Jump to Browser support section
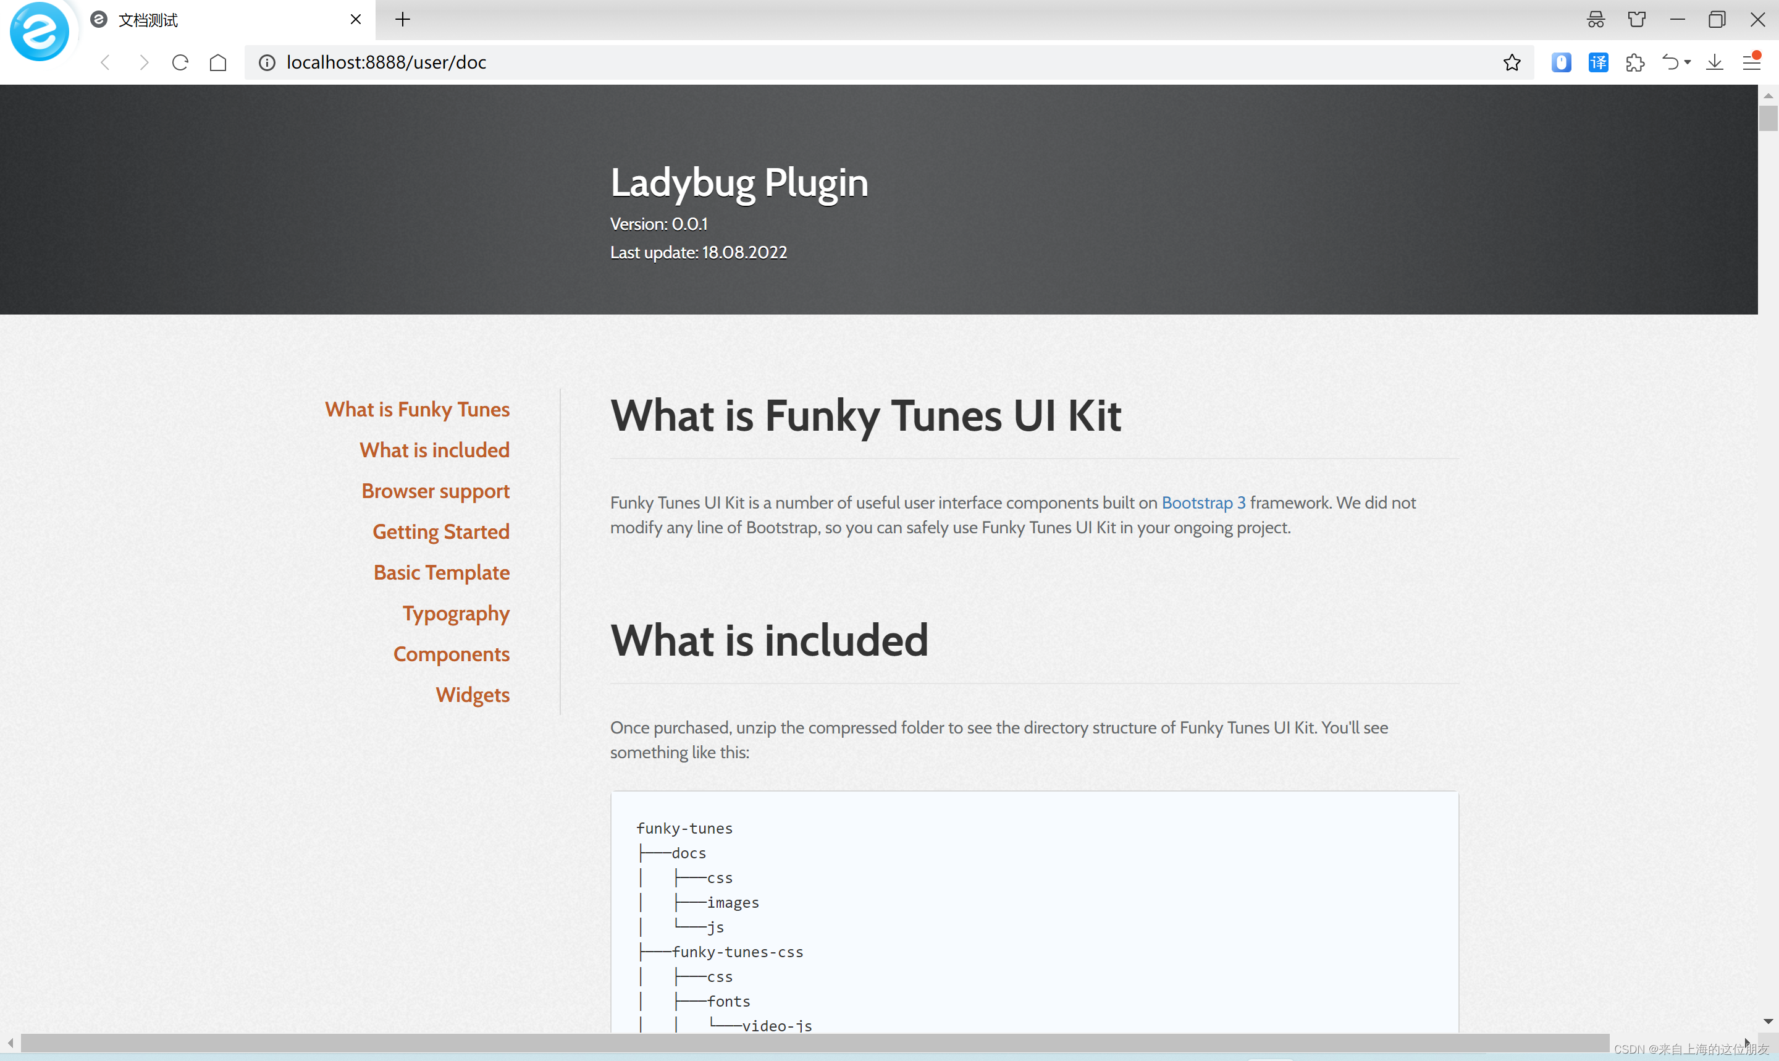 435,491
